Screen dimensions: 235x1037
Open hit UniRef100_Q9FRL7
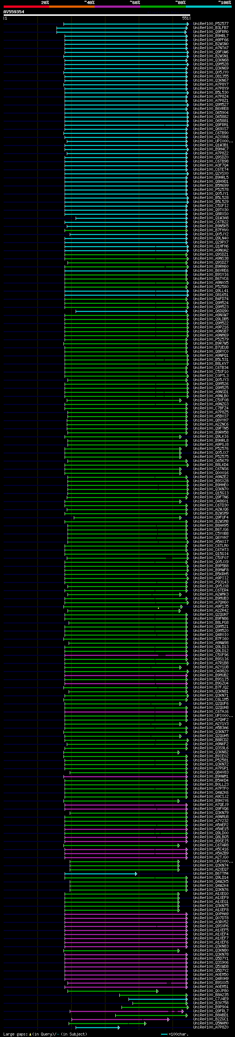[211, 1011]
